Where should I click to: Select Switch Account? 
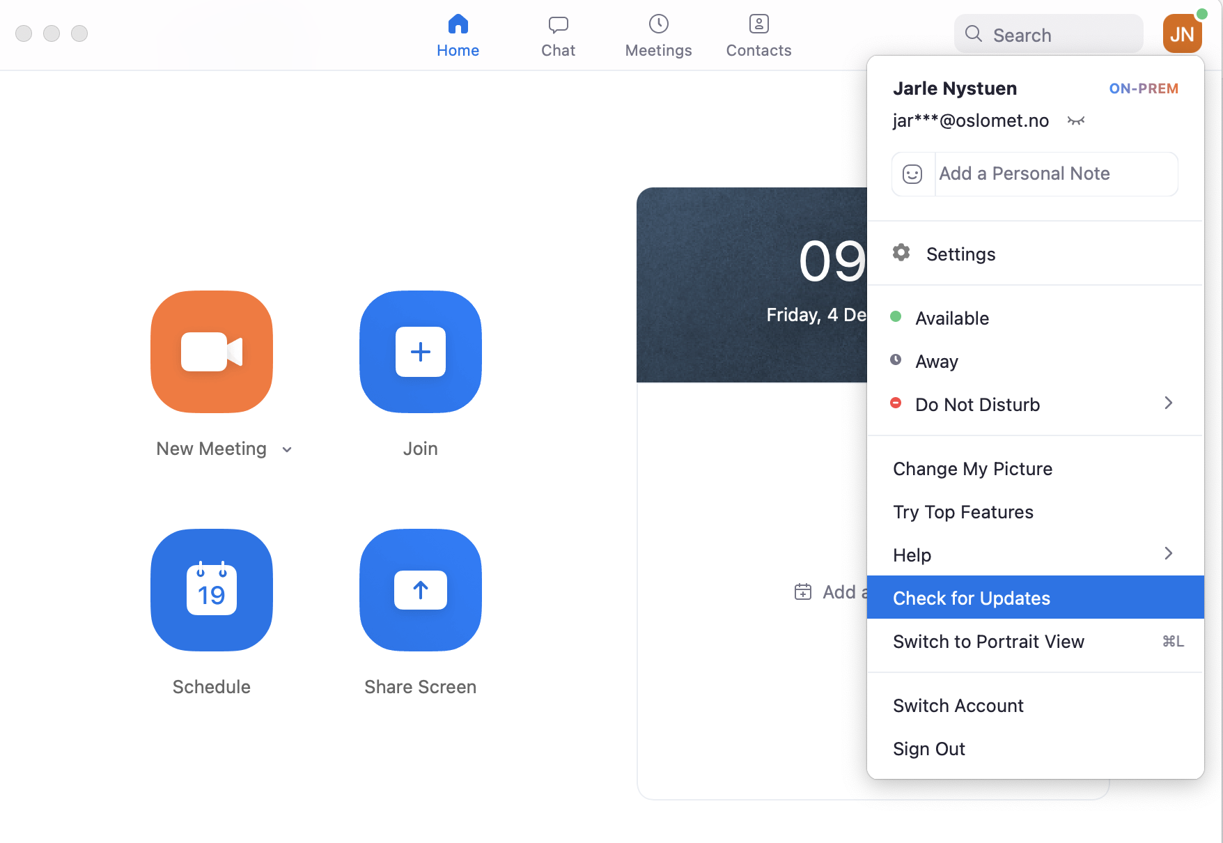(1036, 706)
